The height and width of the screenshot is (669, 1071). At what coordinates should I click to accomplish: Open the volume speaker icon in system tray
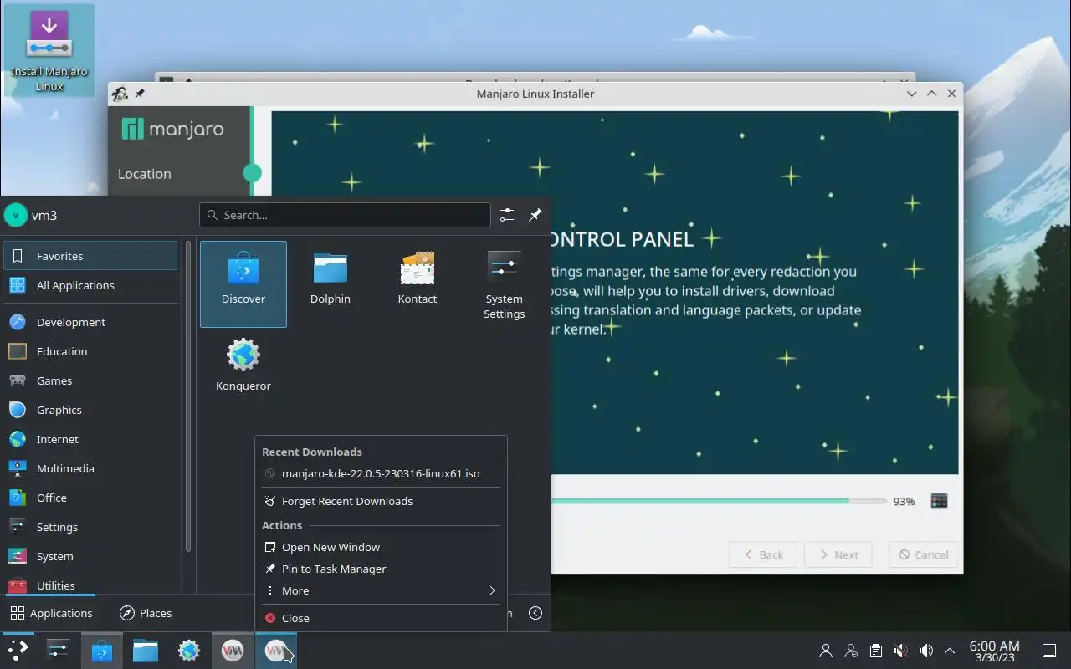tap(925, 651)
